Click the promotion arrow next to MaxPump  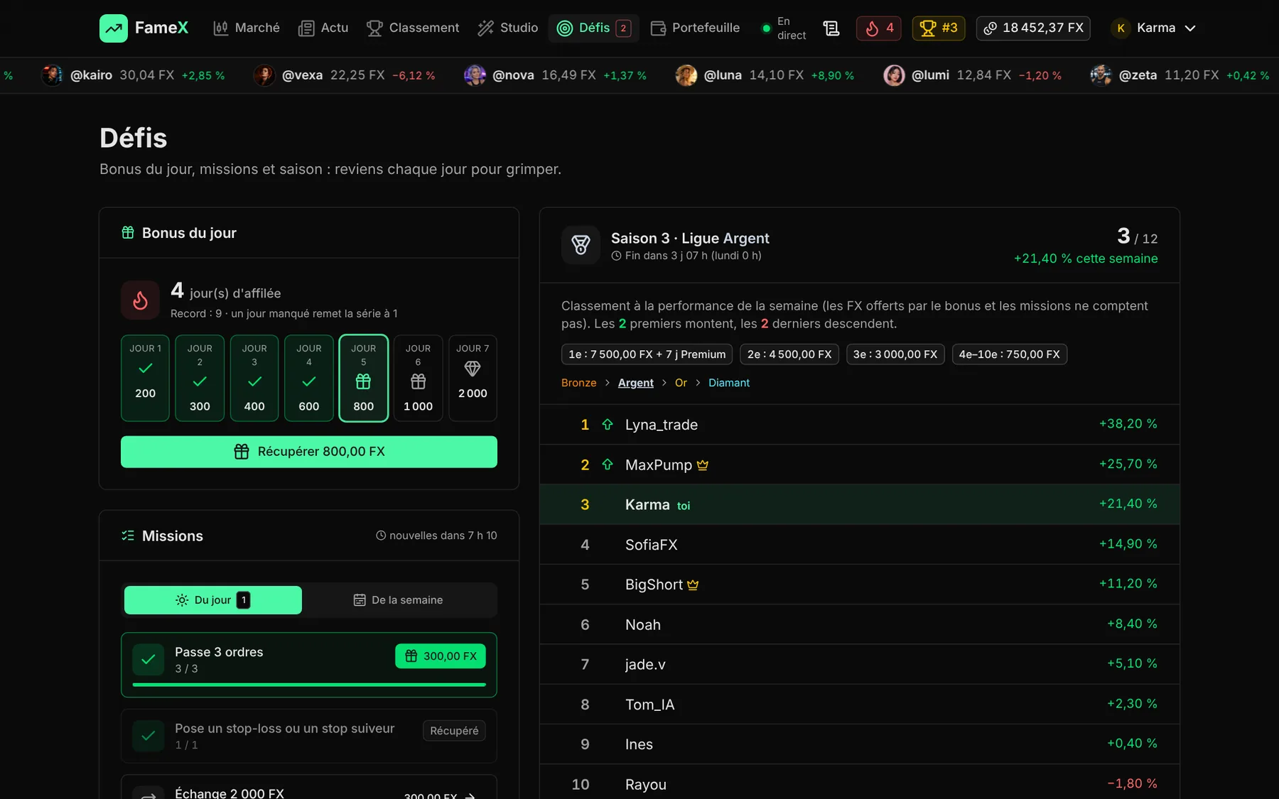coord(608,464)
